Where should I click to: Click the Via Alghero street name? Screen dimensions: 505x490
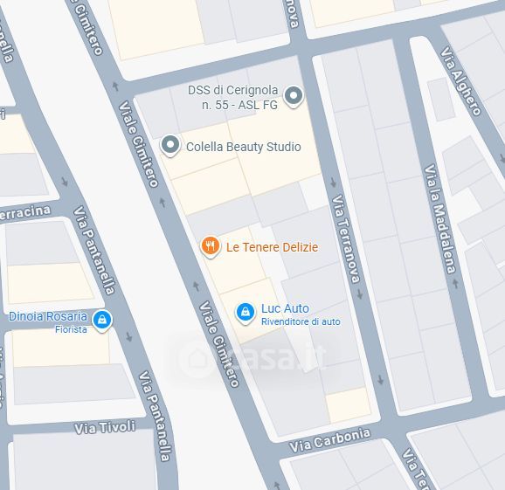coord(460,81)
